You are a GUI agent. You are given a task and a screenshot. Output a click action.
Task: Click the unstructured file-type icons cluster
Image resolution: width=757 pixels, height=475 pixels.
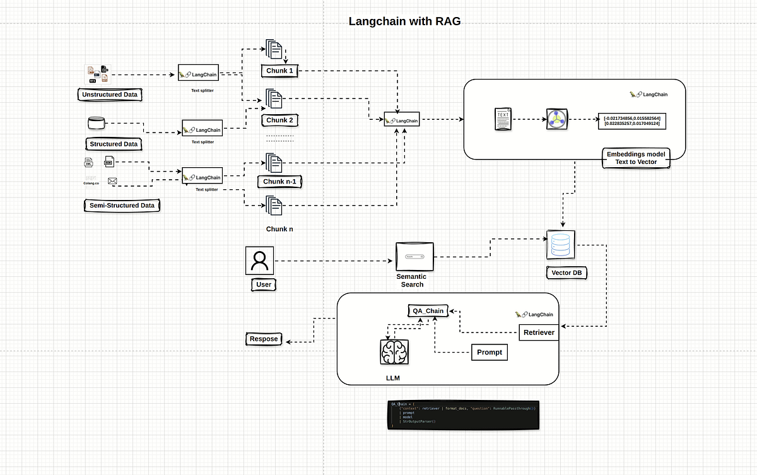pyautogui.click(x=97, y=74)
